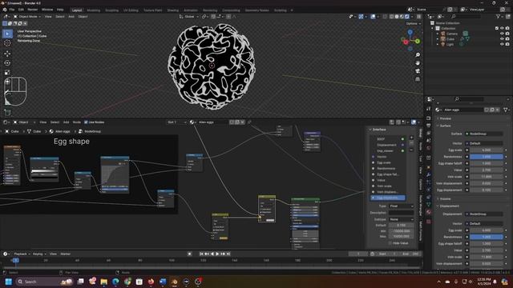The height and width of the screenshot is (288, 513).
Task: Toggle Collection exclude checkbox in outliner
Action: pyautogui.click(x=497, y=29)
